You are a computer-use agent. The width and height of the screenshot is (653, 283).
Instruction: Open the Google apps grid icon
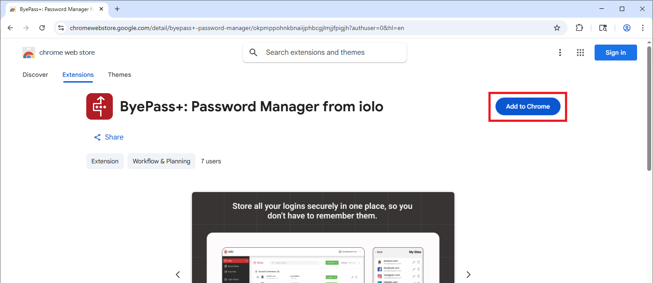tap(580, 53)
